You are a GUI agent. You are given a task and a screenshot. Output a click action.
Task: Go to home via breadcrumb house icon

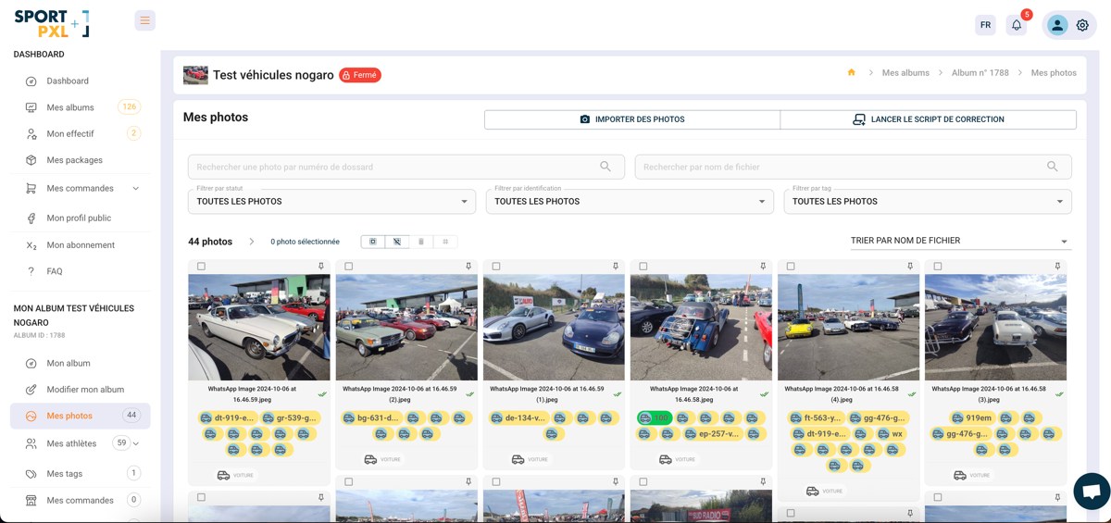[x=851, y=72]
